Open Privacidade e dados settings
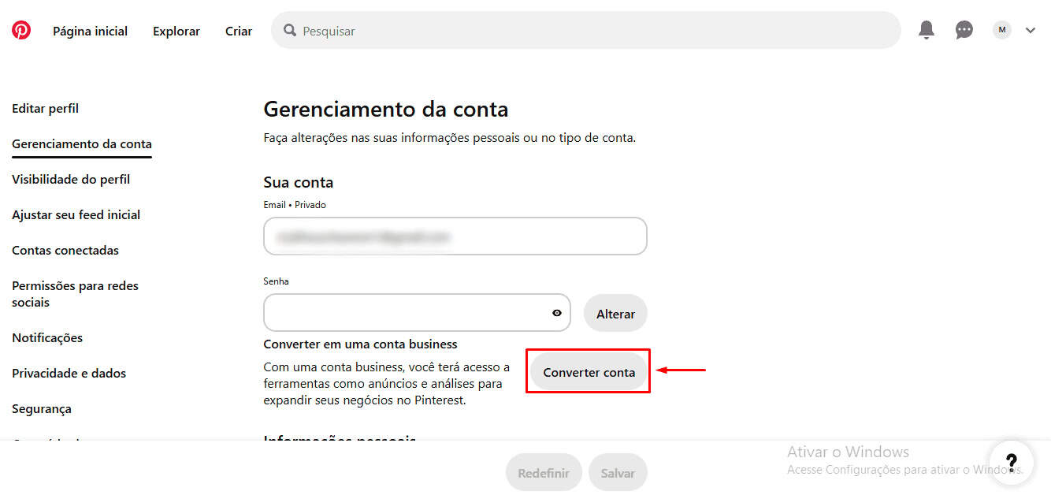The height and width of the screenshot is (495, 1051). coord(69,374)
